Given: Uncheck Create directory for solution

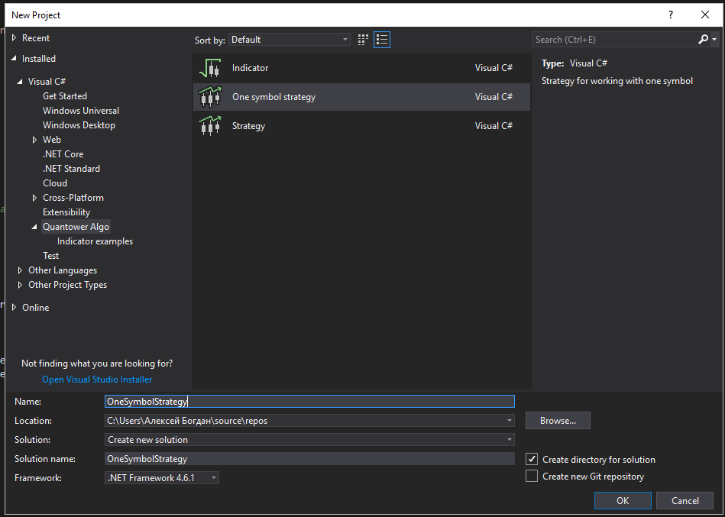Looking at the screenshot, I should 532,460.
